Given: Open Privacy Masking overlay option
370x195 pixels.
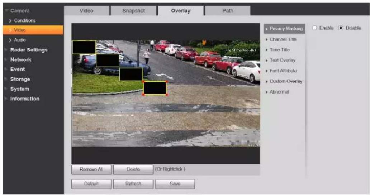Looking at the screenshot, I should [284, 29].
